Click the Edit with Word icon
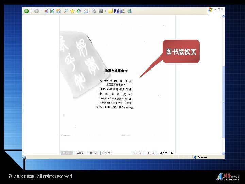 tap(101, 11)
